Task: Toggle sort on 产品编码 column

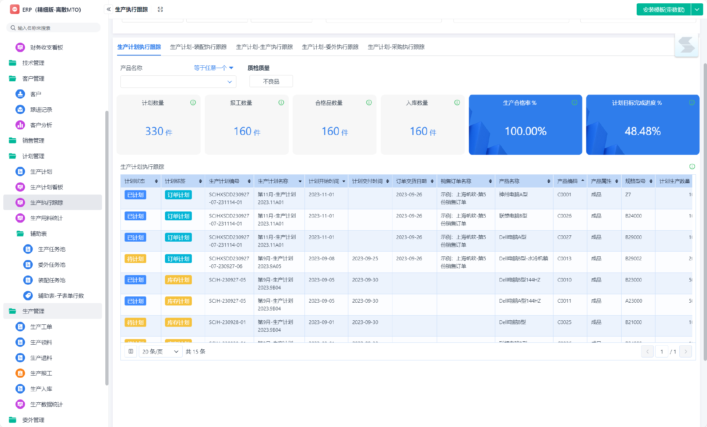Action: click(x=583, y=181)
